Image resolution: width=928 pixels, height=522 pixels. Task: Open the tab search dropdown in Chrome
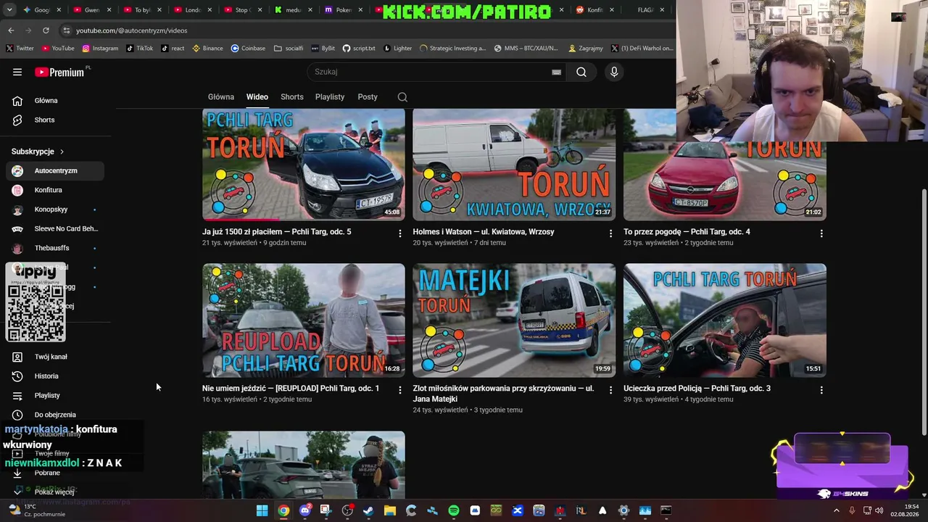click(x=9, y=10)
